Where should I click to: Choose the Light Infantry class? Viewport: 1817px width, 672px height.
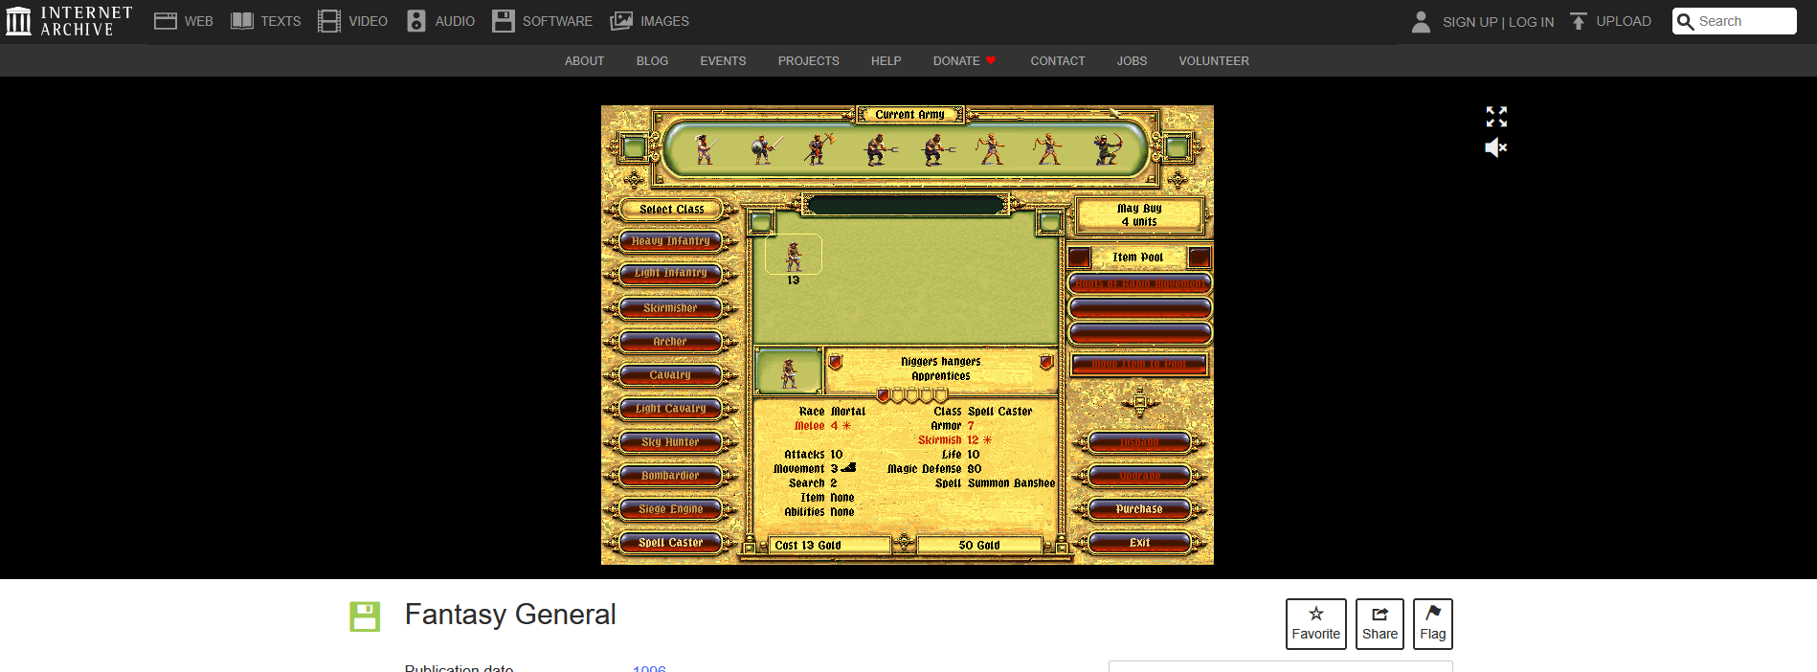(670, 273)
